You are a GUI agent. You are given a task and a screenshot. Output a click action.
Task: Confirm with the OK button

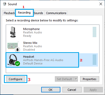(51, 90)
